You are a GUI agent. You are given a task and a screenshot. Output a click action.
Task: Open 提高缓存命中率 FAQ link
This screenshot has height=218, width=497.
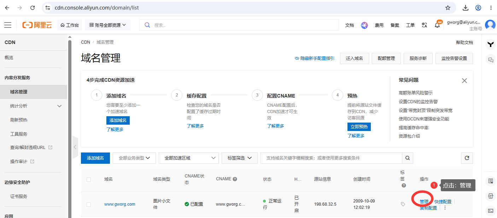tap(414, 127)
